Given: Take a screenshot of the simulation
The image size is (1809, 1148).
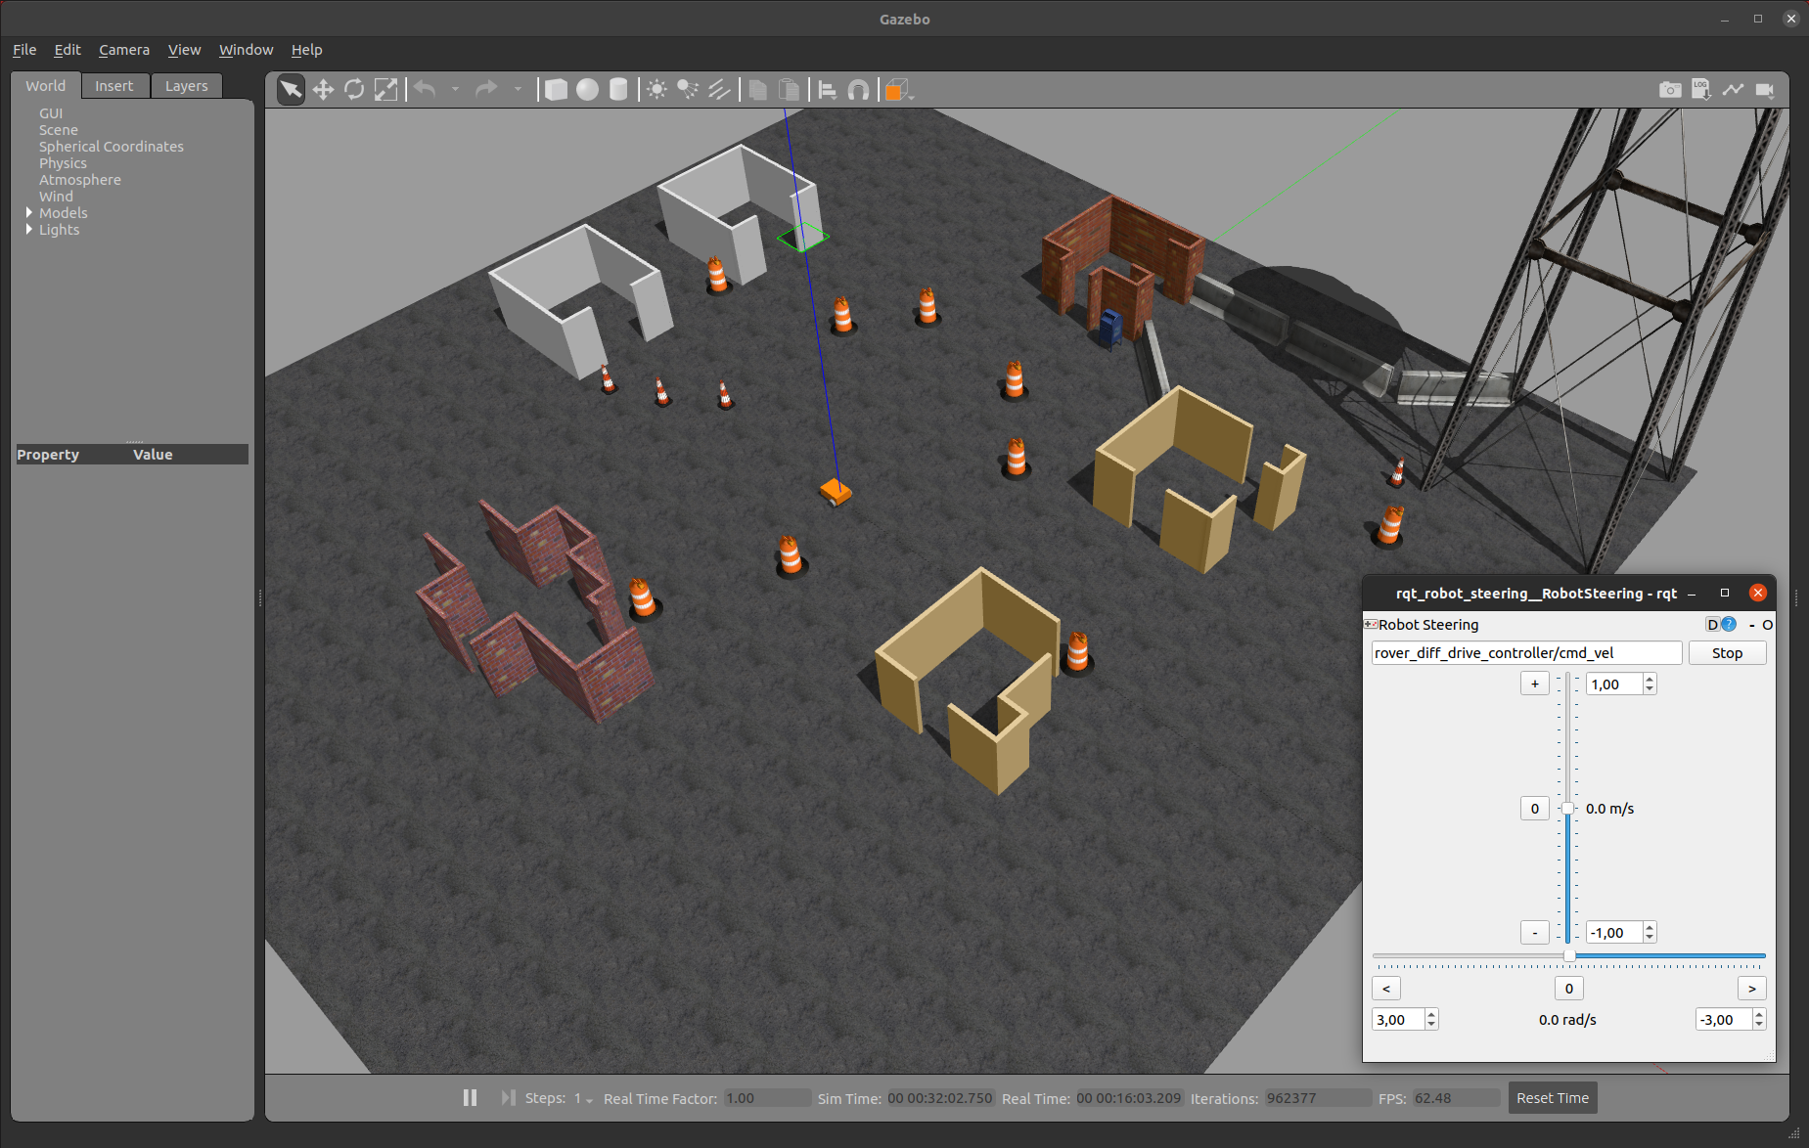Looking at the screenshot, I should tap(1669, 89).
